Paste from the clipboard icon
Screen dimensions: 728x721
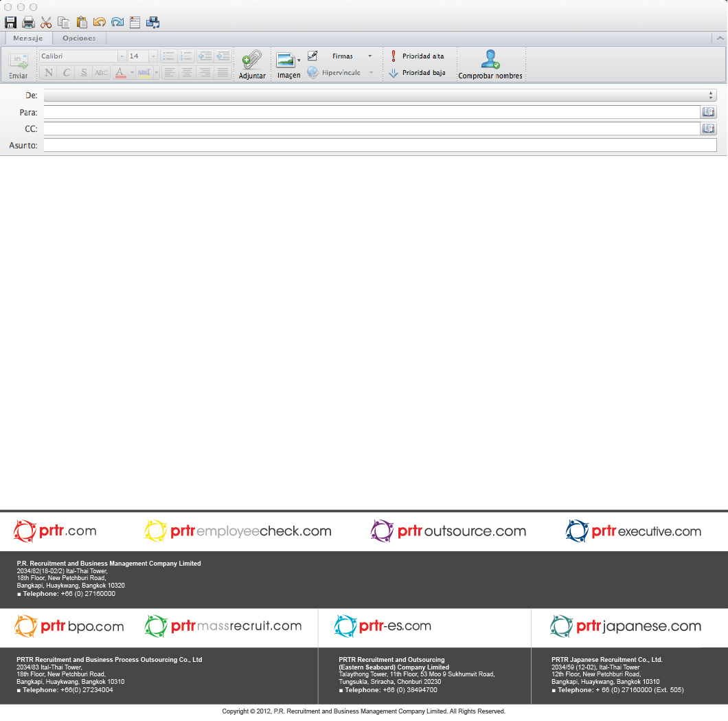click(x=82, y=23)
